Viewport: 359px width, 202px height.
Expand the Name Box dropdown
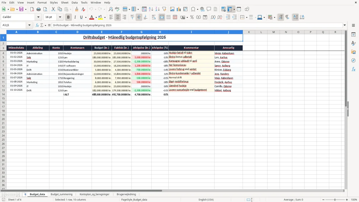tap(29, 25)
